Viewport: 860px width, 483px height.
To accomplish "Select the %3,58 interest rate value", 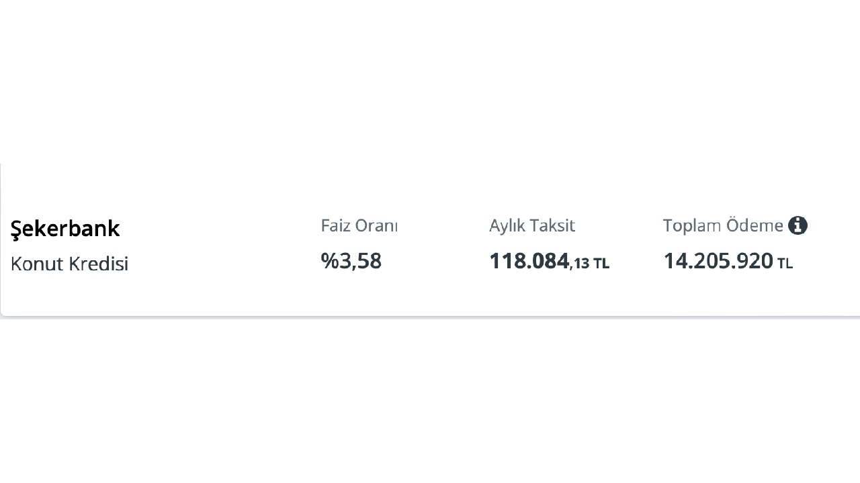I will pos(351,261).
